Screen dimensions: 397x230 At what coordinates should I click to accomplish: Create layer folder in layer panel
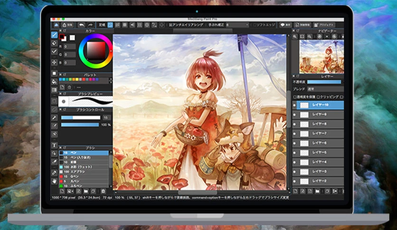(317, 191)
